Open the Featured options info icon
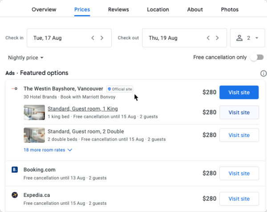The width and height of the screenshot is (267, 212). click(x=263, y=73)
